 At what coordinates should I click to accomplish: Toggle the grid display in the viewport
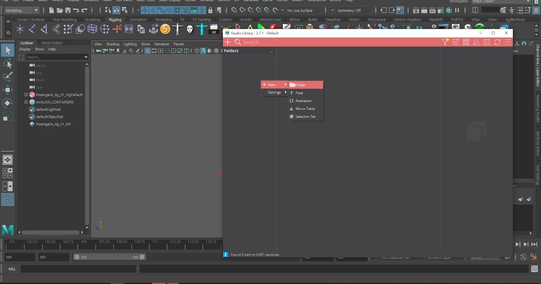pos(148,50)
